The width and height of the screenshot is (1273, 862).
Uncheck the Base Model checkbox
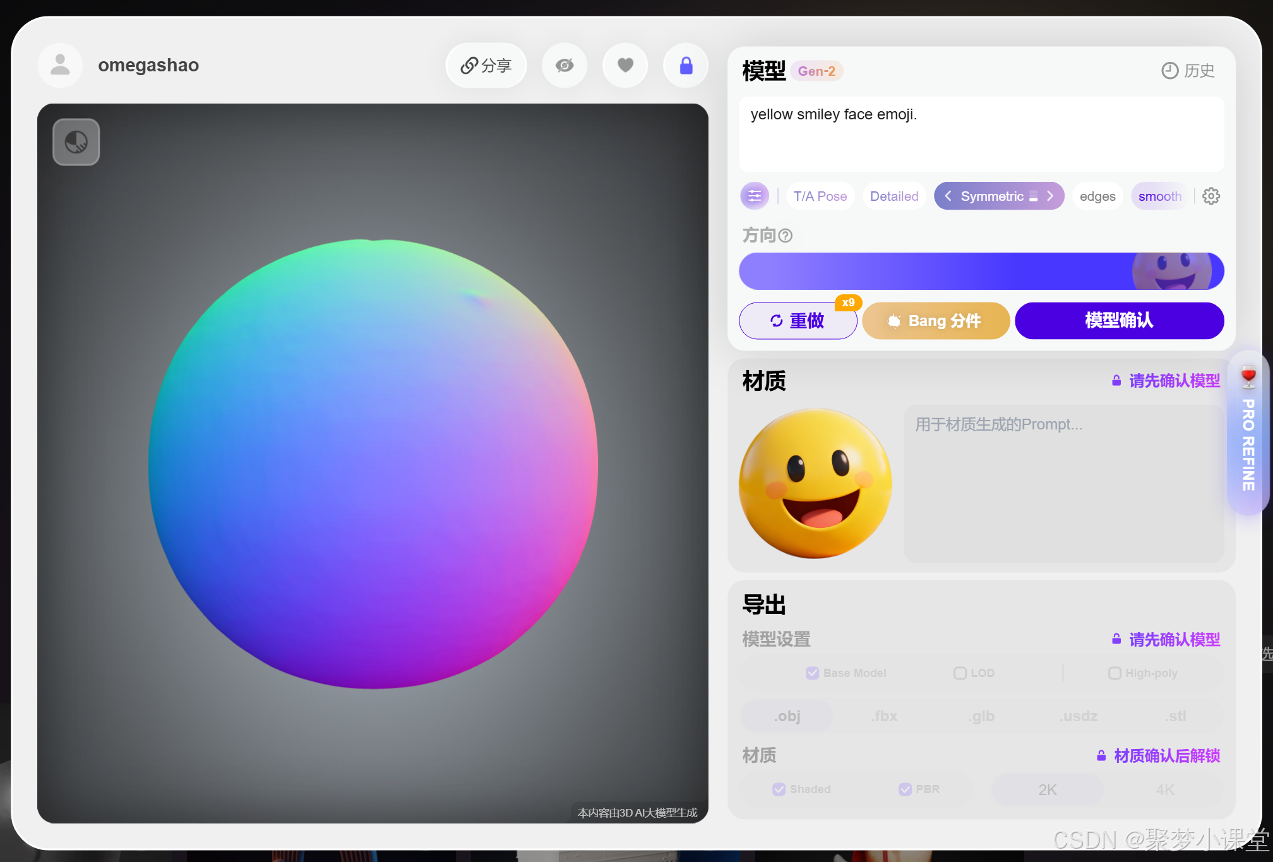[x=813, y=673]
